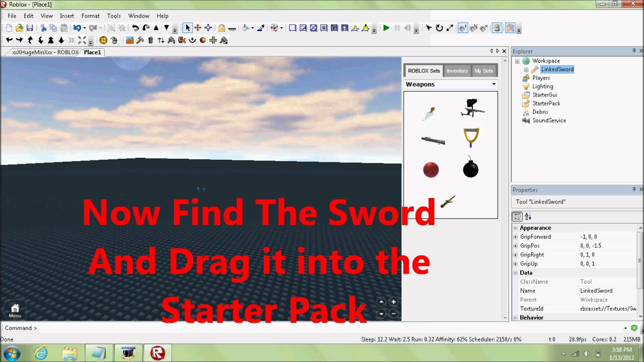Click the Cut scissors icon
Image resolution: width=644 pixels, height=362 pixels.
[x=43, y=28]
